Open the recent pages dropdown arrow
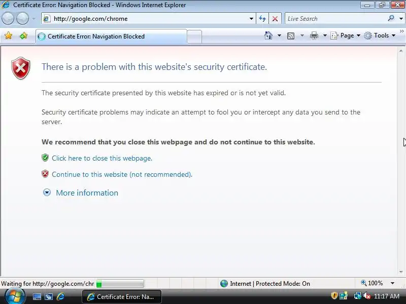Viewport: 406px width, 304px height. [33, 19]
